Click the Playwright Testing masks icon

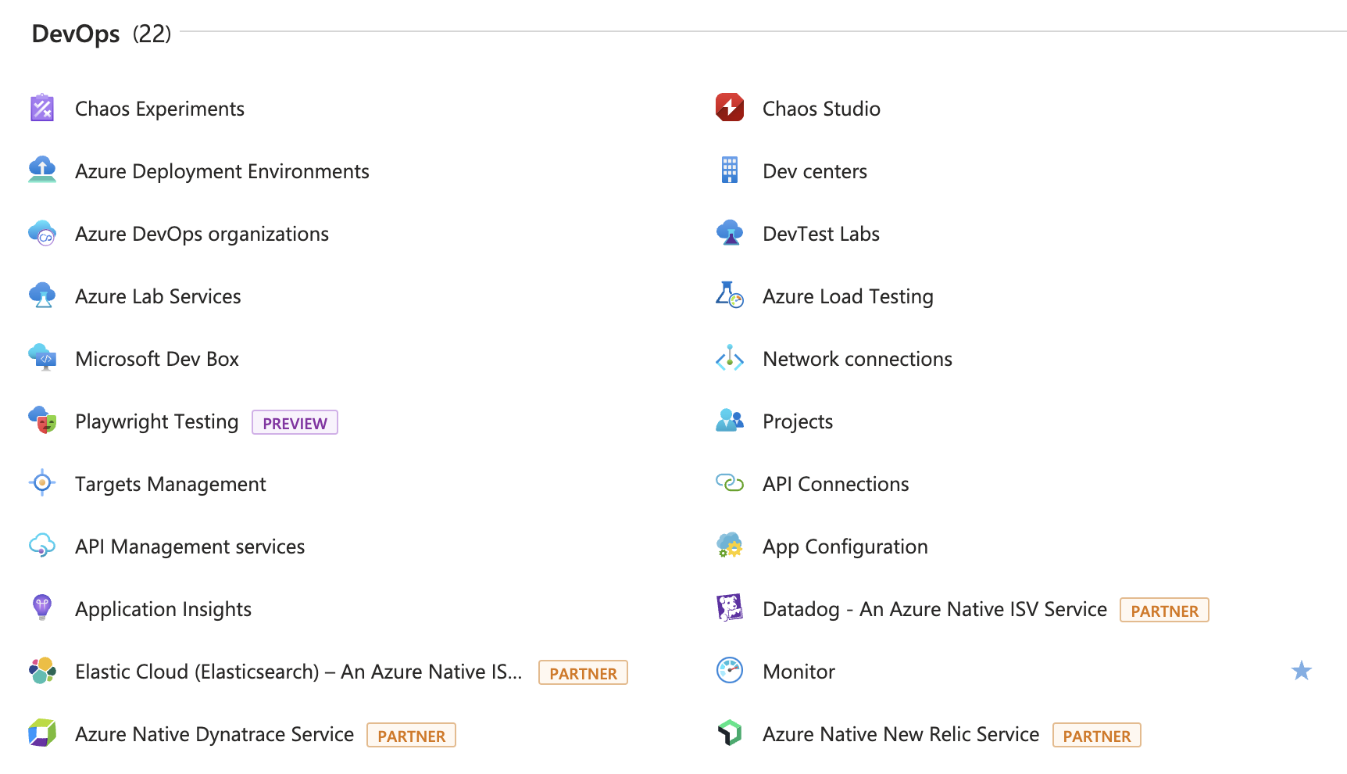point(42,421)
